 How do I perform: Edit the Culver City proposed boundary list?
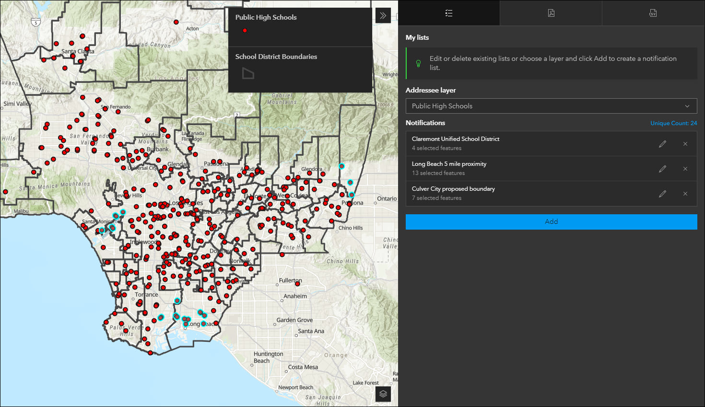click(662, 194)
